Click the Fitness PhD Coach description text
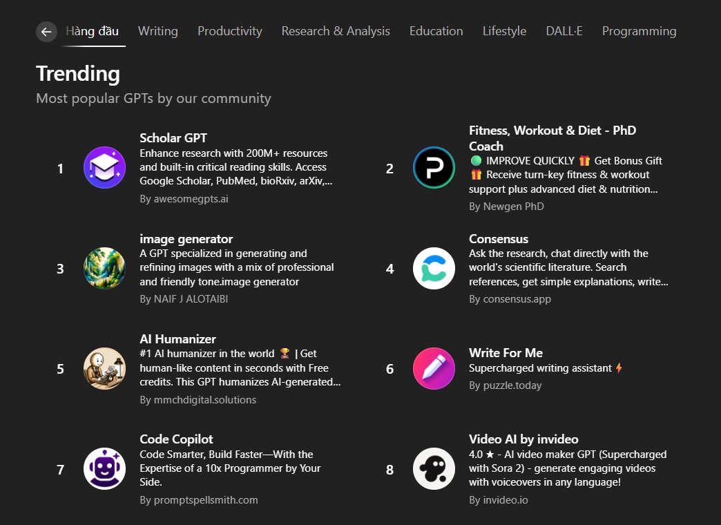Screen dimensions: 721x525 pos(566,175)
